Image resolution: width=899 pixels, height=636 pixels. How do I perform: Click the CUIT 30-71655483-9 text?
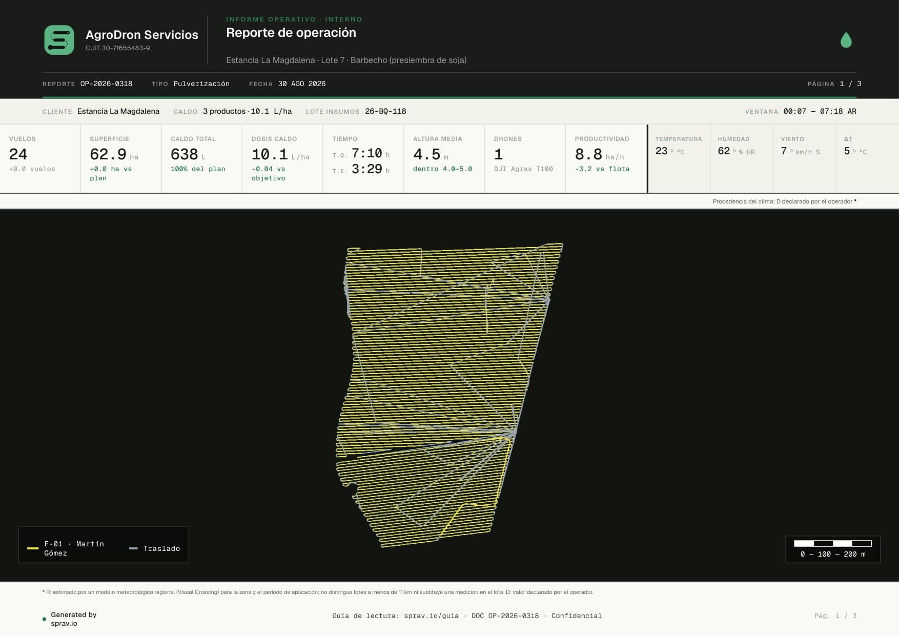point(117,48)
